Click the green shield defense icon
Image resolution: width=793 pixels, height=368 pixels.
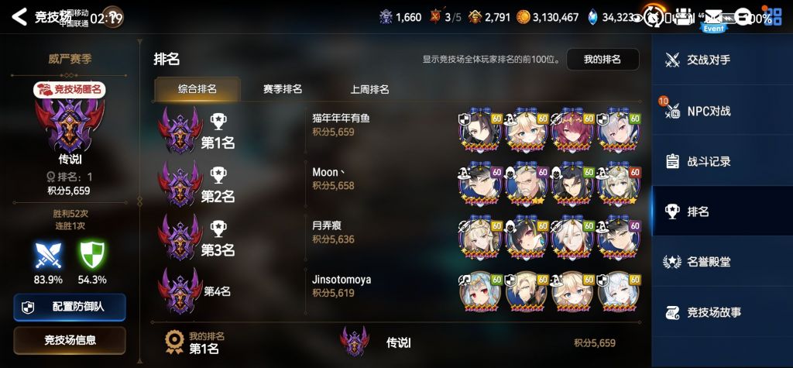tap(92, 255)
